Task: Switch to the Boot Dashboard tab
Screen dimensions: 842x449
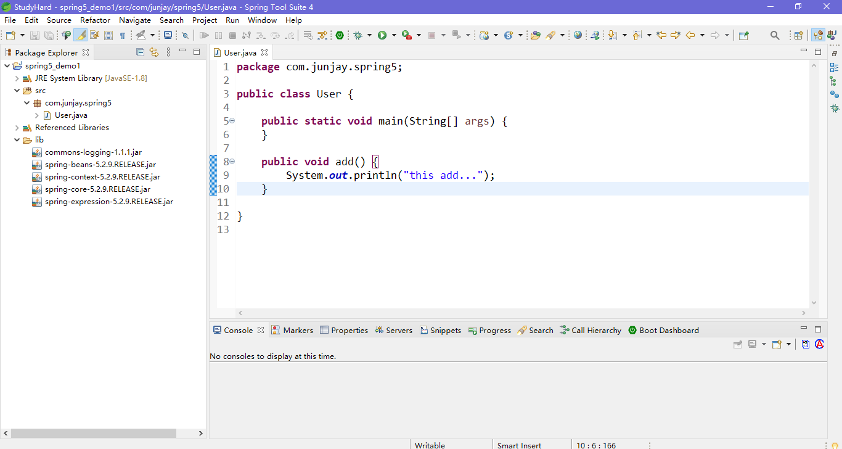Action: [663, 330]
